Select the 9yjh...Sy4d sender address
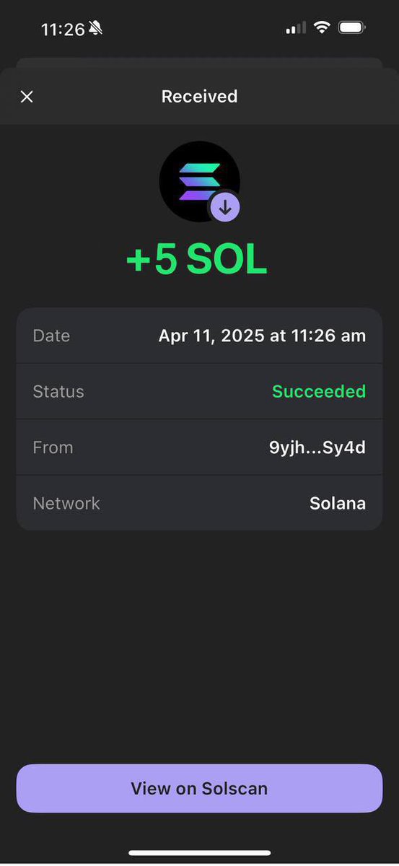The image size is (399, 866). (x=317, y=447)
